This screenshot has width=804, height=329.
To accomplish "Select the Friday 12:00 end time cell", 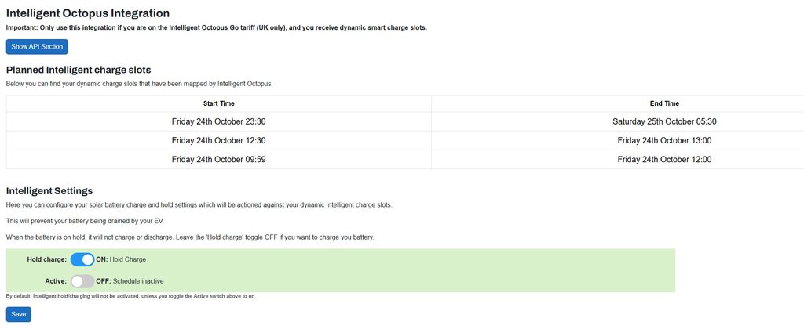I will coord(664,159).
